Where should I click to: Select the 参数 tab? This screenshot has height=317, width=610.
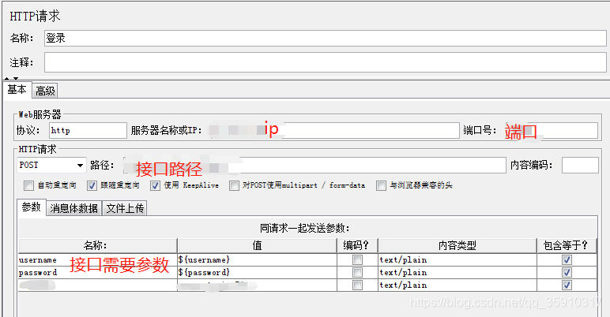pos(32,207)
